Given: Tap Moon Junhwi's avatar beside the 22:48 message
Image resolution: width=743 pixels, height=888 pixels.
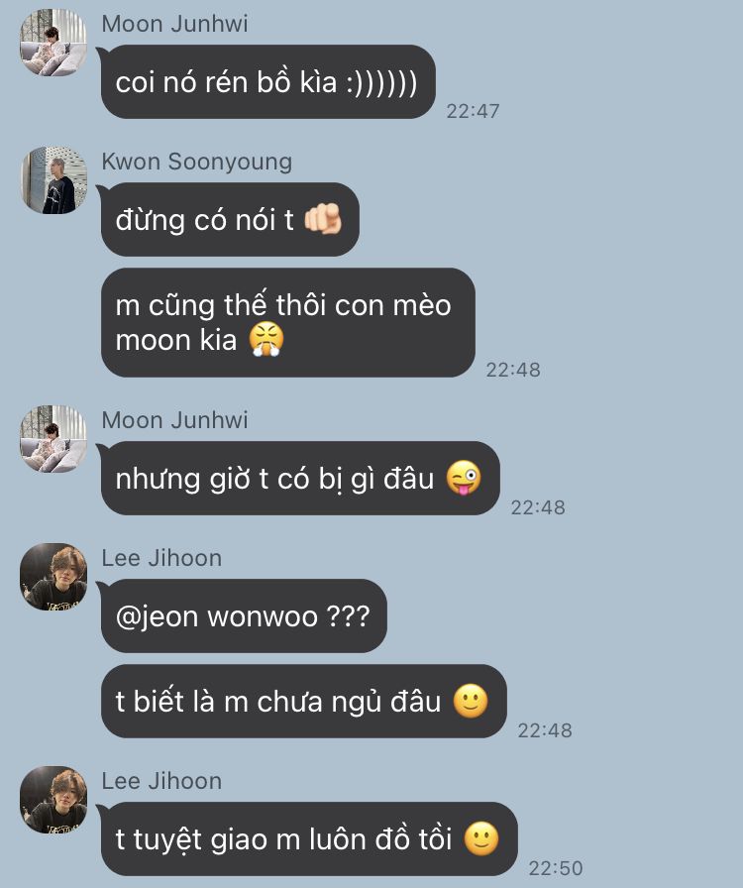Looking at the screenshot, I should tap(53, 439).
